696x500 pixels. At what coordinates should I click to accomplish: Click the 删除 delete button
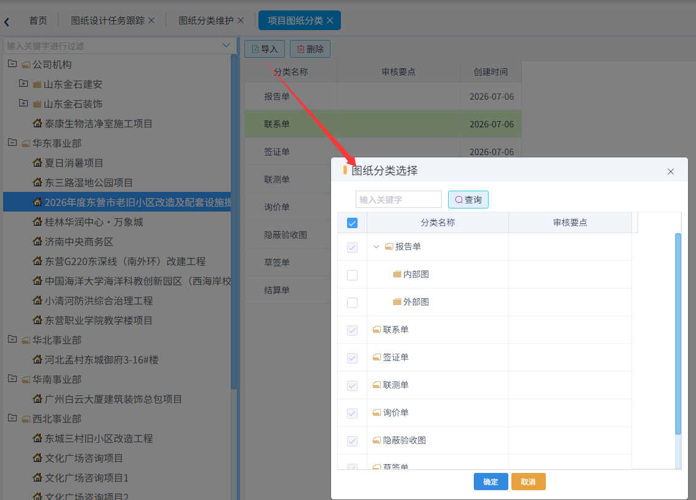click(x=310, y=49)
